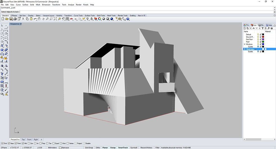Select the Explode tool in left sidebar
The width and height of the screenshot is (276, 149).
tap(6, 58)
